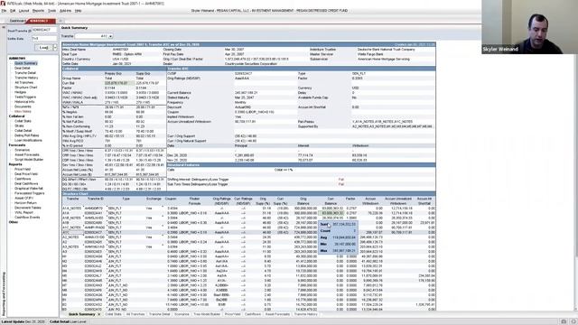Switch to the Tranche History bottom tab
The image size is (578, 325).
[x=306, y=314]
